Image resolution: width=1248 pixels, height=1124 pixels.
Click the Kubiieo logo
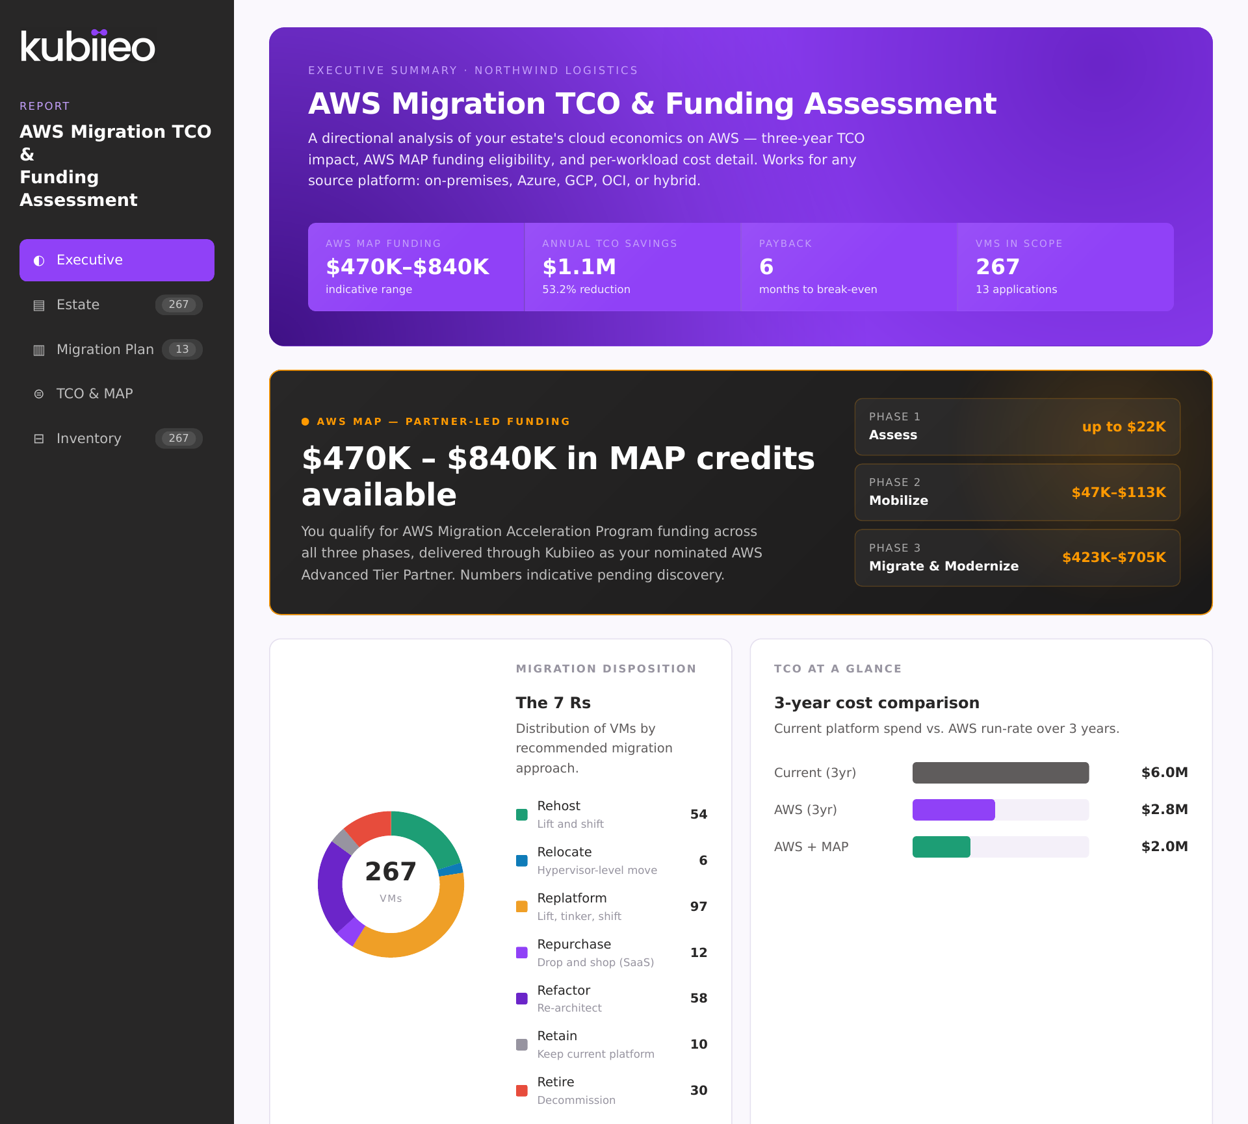(x=88, y=45)
